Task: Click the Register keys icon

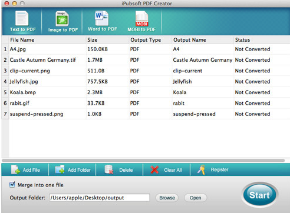Action: coord(202,169)
